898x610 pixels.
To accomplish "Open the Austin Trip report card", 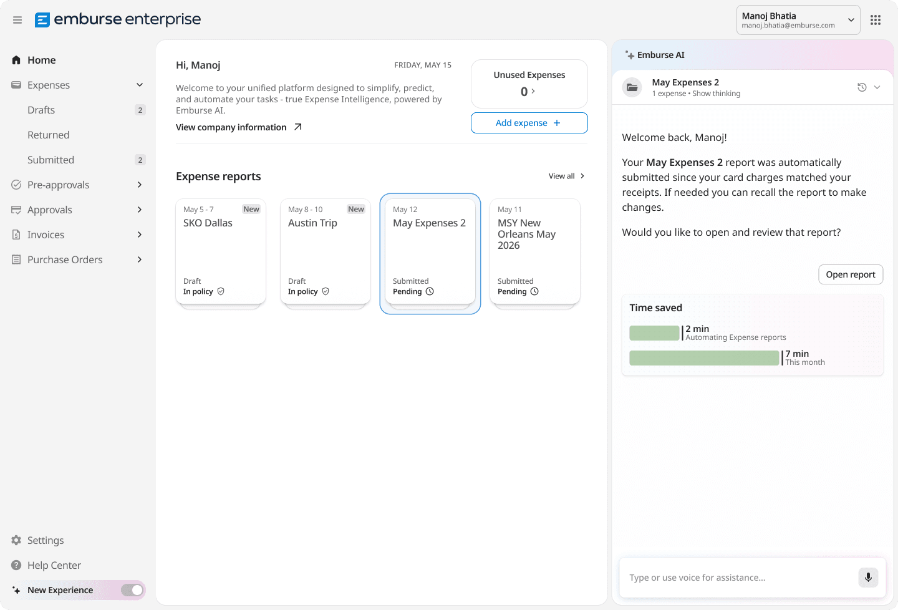I will pyautogui.click(x=326, y=251).
